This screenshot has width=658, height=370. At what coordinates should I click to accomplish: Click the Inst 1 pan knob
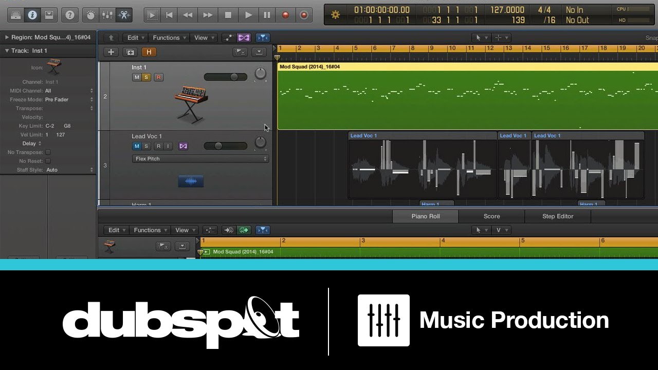pos(261,73)
